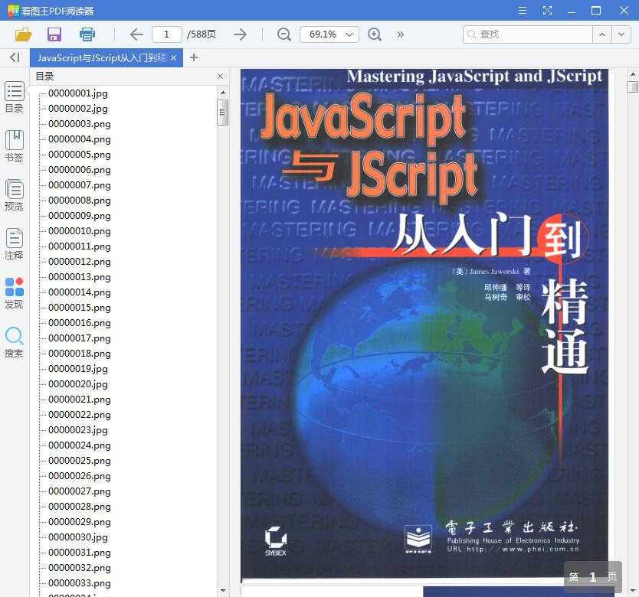
Task: Open the title bar menu icon
Action: click(x=523, y=10)
